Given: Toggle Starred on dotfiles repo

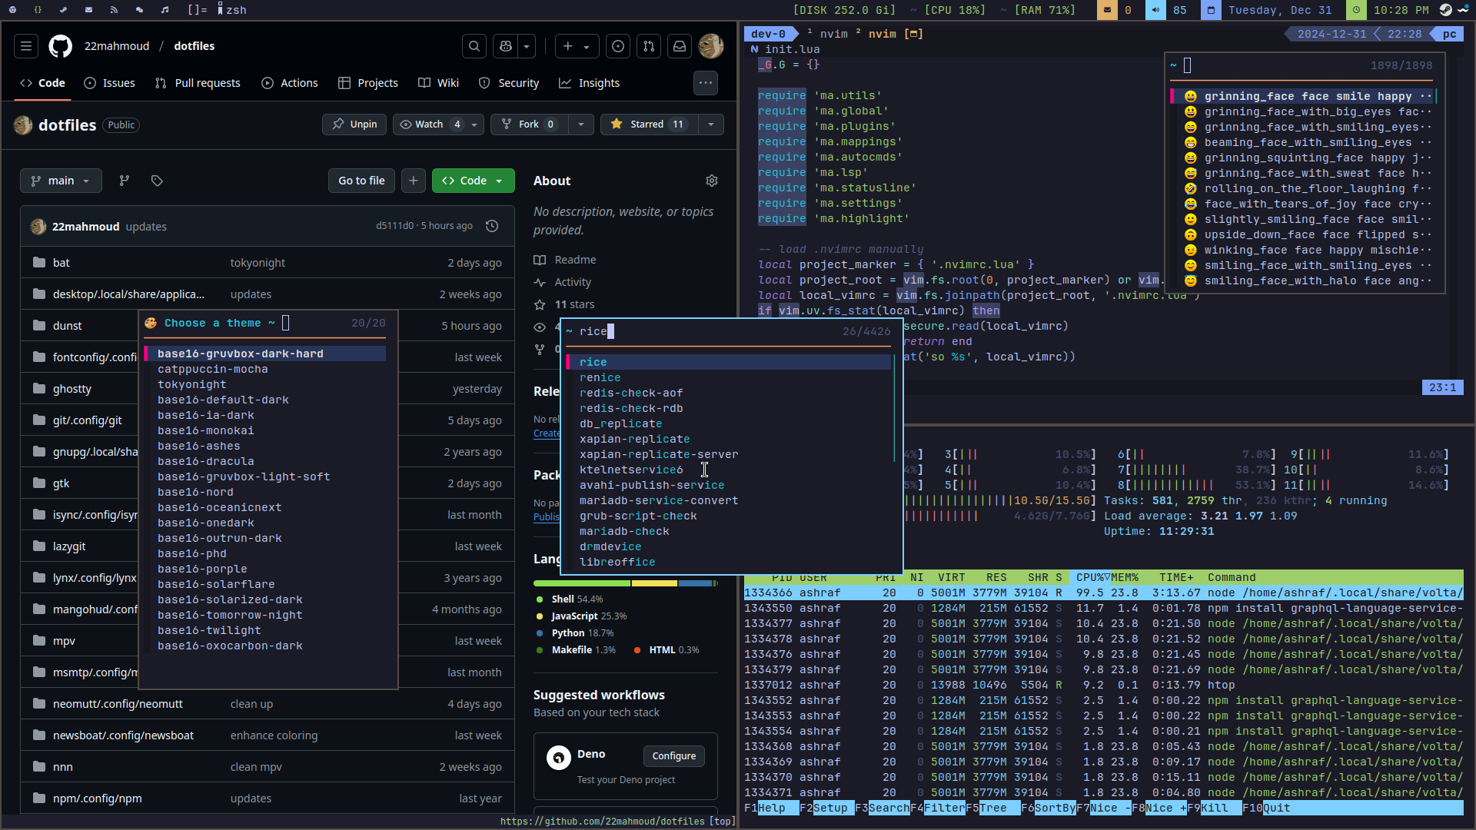Looking at the screenshot, I should point(649,124).
